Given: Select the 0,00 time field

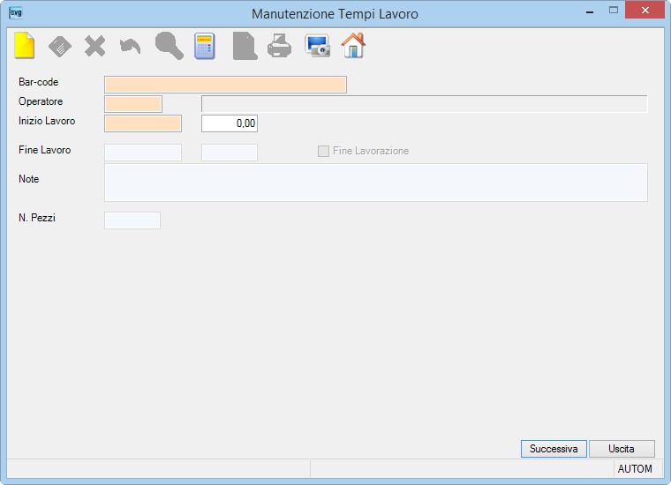Looking at the screenshot, I should tap(230, 123).
